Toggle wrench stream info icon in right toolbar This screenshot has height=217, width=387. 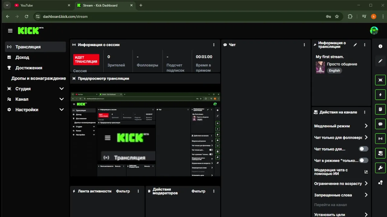pyautogui.click(x=380, y=168)
